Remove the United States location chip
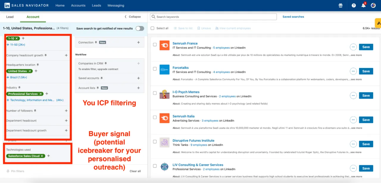The image size is (381, 183). click(29, 71)
